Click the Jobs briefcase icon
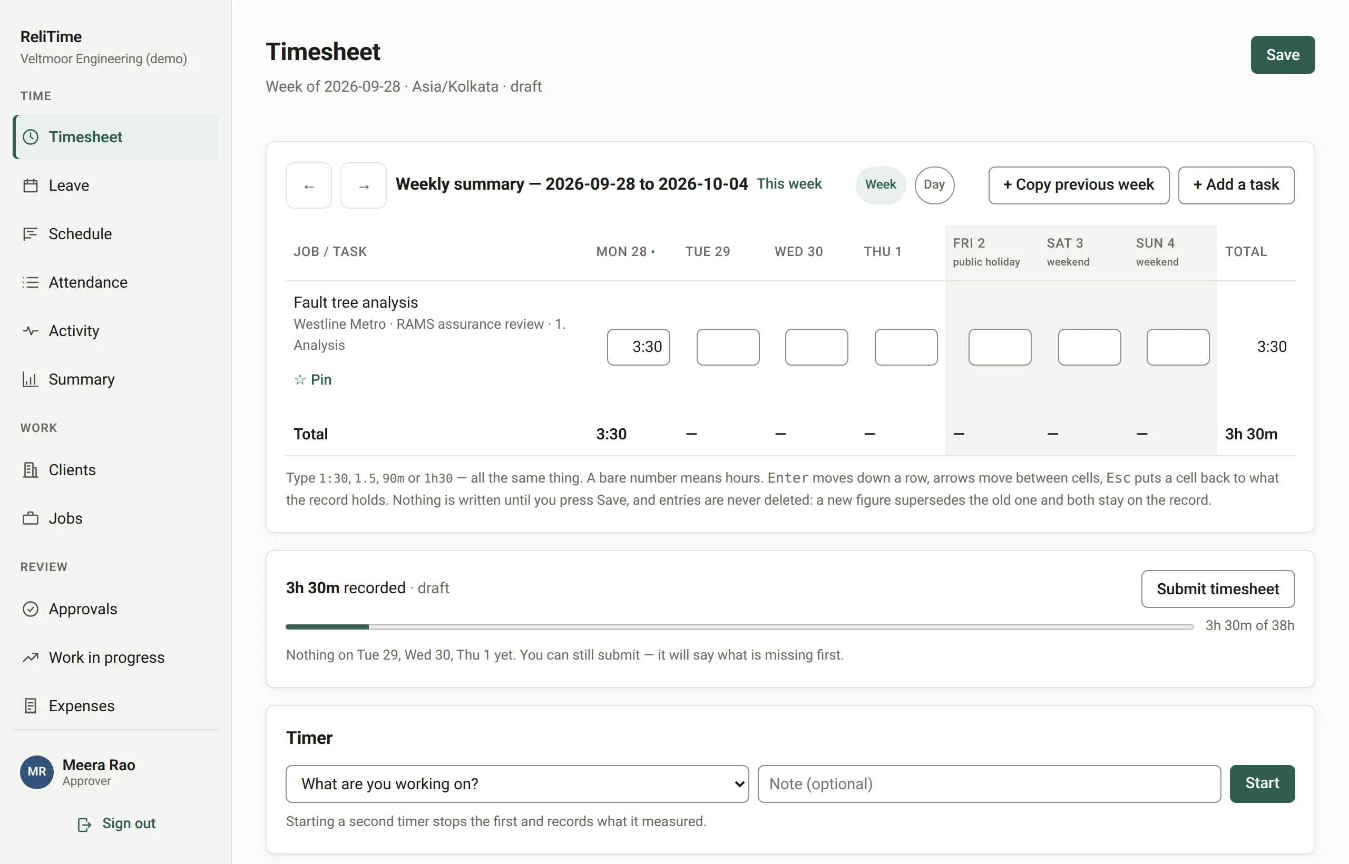The height and width of the screenshot is (864, 1349). [x=31, y=518]
